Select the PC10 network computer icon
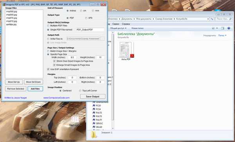The width and height of the screenshot is (235, 142). (94, 106)
